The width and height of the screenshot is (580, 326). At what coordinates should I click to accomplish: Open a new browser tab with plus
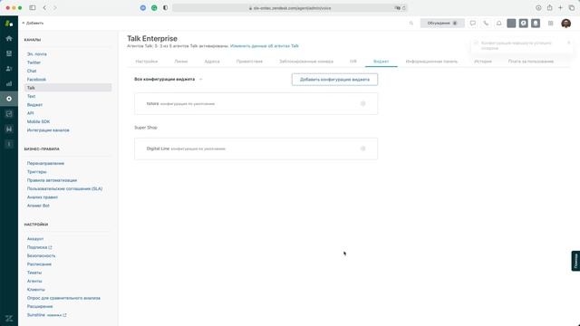click(560, 7)
